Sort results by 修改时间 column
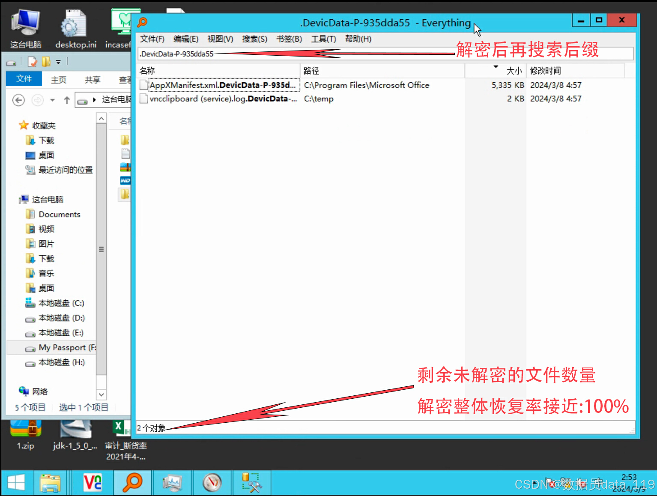This screenshot has height=496, width=657. pos(545,71)
